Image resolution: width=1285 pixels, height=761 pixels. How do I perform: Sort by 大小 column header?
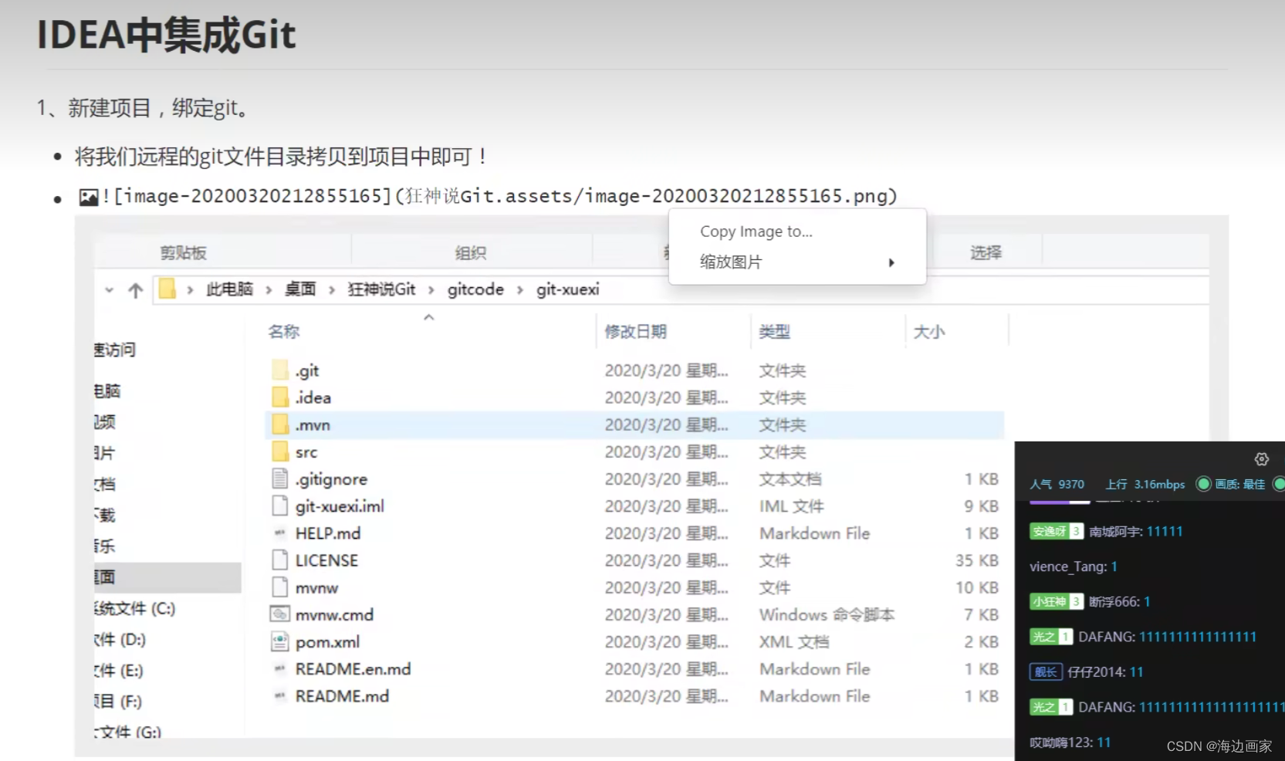pos(929,332)
